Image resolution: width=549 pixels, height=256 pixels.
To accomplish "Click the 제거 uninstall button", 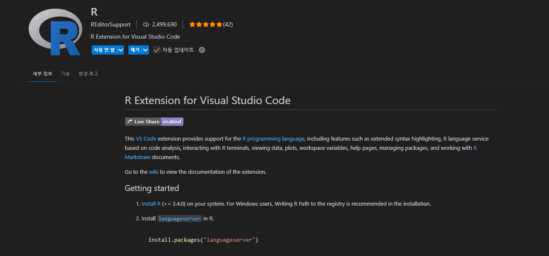I will click(x=135, y=50).
